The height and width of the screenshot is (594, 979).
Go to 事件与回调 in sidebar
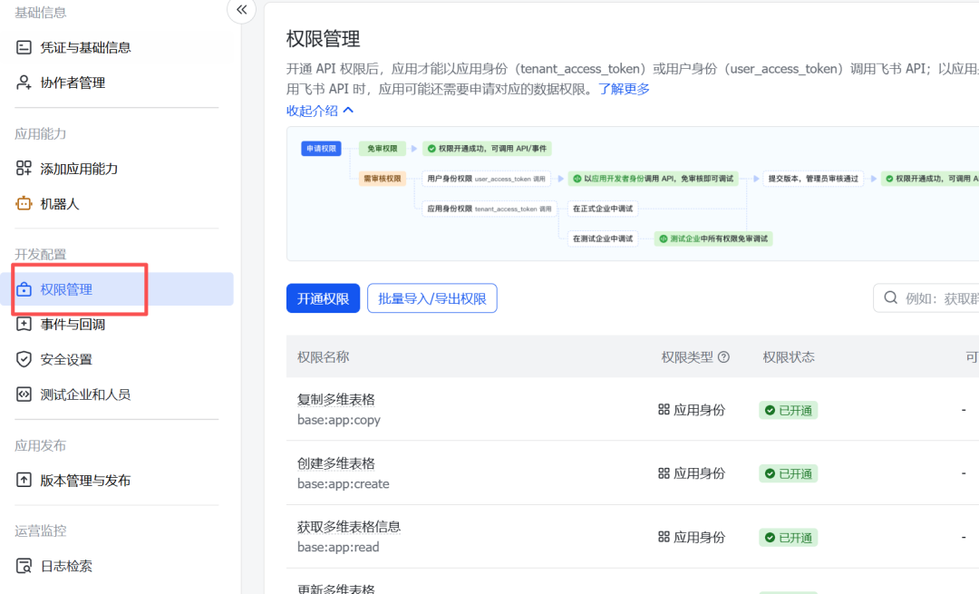(73, 324)
